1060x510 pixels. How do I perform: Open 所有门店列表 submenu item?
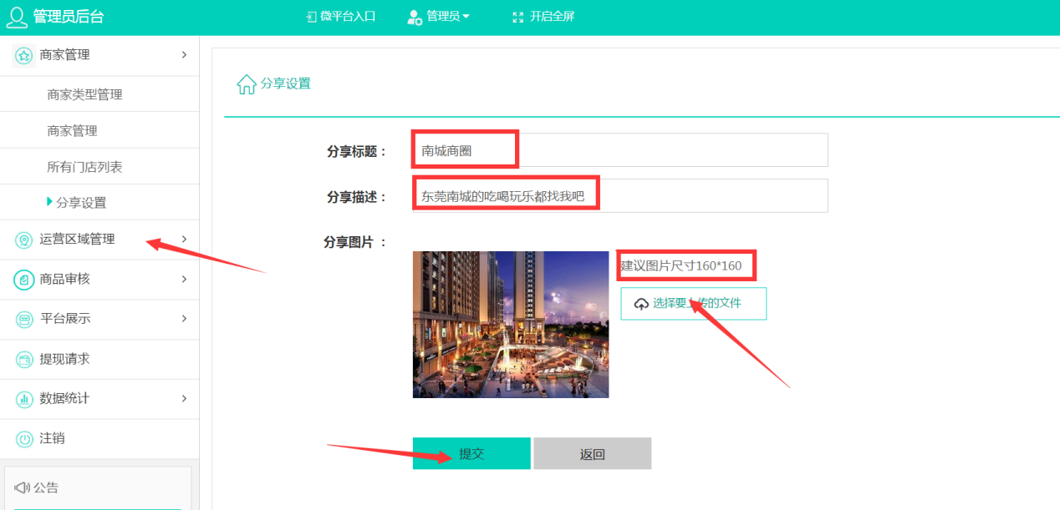tap(84, 167)
